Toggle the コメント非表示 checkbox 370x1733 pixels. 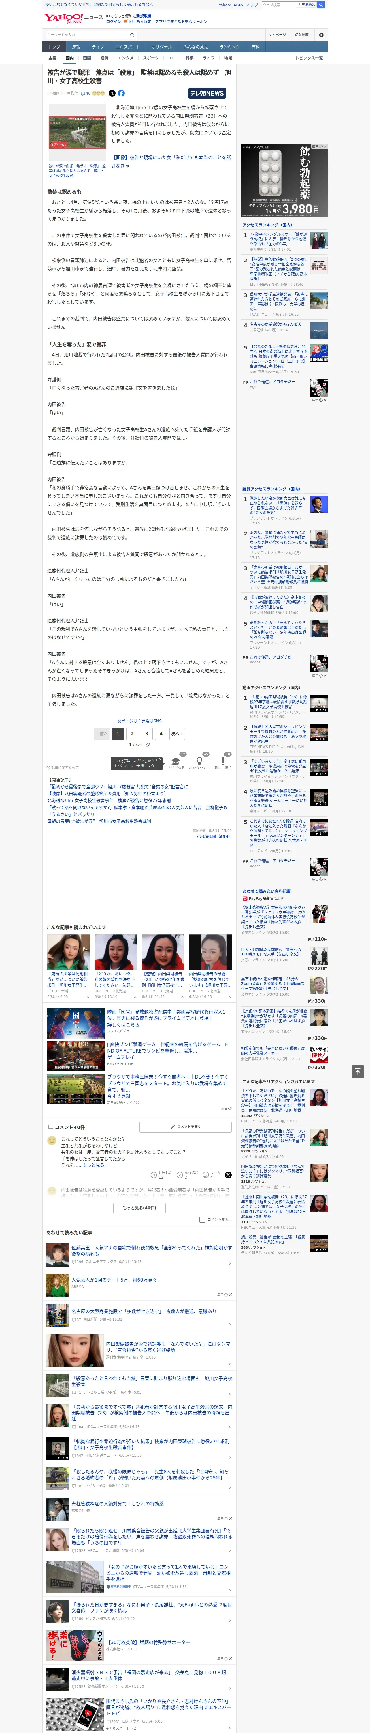[202, 1220]
